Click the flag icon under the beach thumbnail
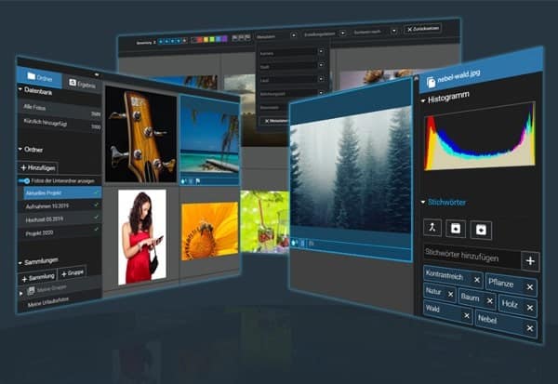Screen dimensions: 558x384 (x=198, y=181)
